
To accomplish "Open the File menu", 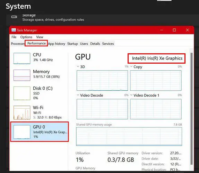I will point(14,37).
